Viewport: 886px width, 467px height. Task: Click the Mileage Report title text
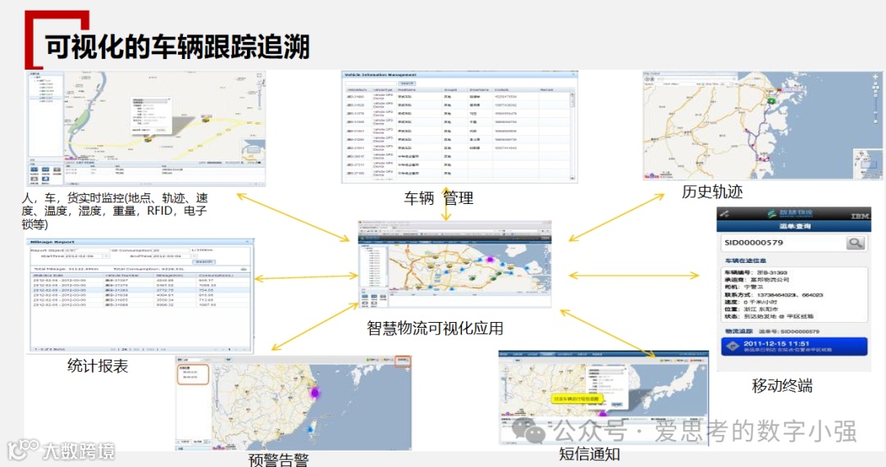pyautogui.click(x=52, y=242)
